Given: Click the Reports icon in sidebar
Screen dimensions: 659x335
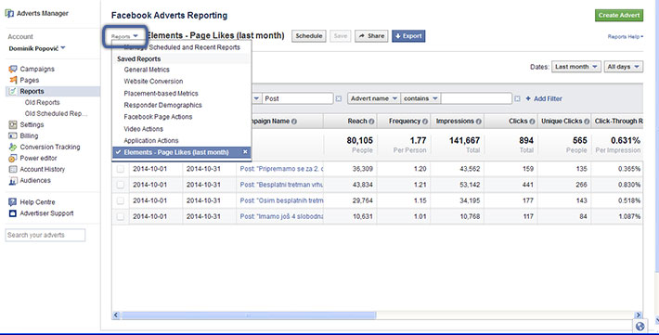Looking at the screenshot, I should tap(13, 91).
